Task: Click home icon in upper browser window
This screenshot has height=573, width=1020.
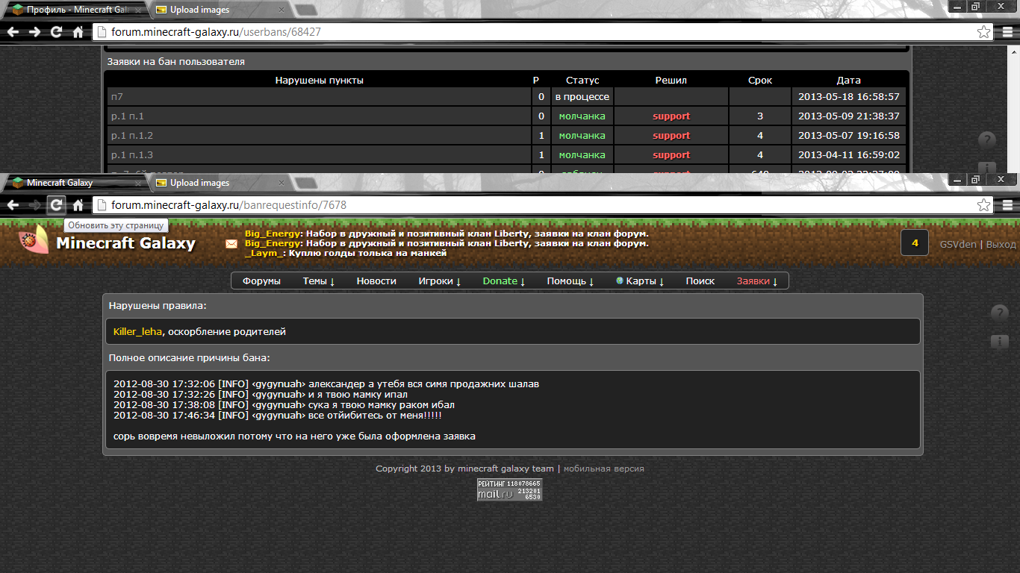Action: click(78, 32)
